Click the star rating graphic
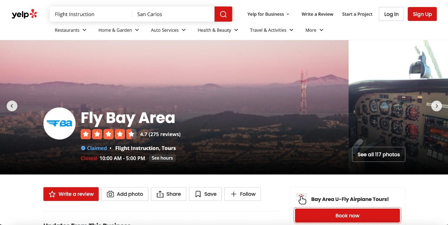Screen dimensions: 448x225 coord(108,134)
